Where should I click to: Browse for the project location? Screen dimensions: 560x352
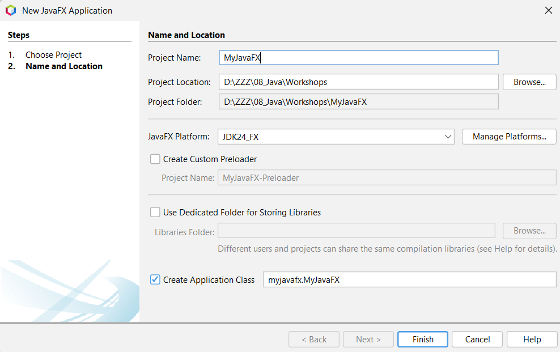click(x=529, y=82)
